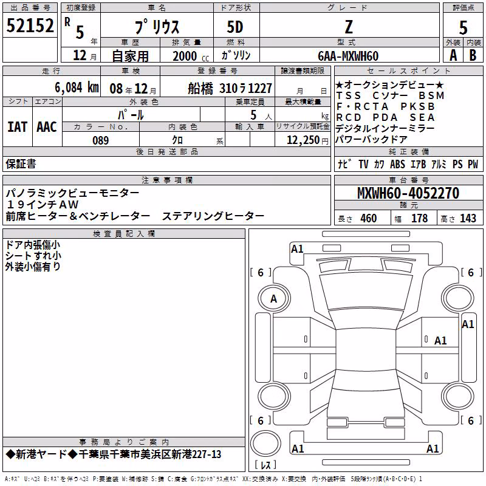This screenshot has height=486, width=486.
Task: Click the width value 178
Action: (419, 218)
